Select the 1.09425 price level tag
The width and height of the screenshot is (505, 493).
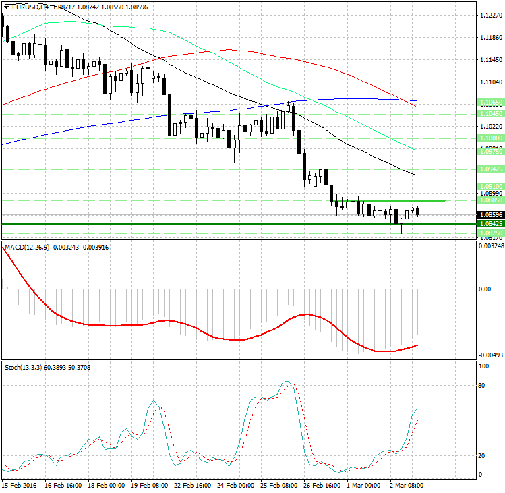(x=489, y=169)
